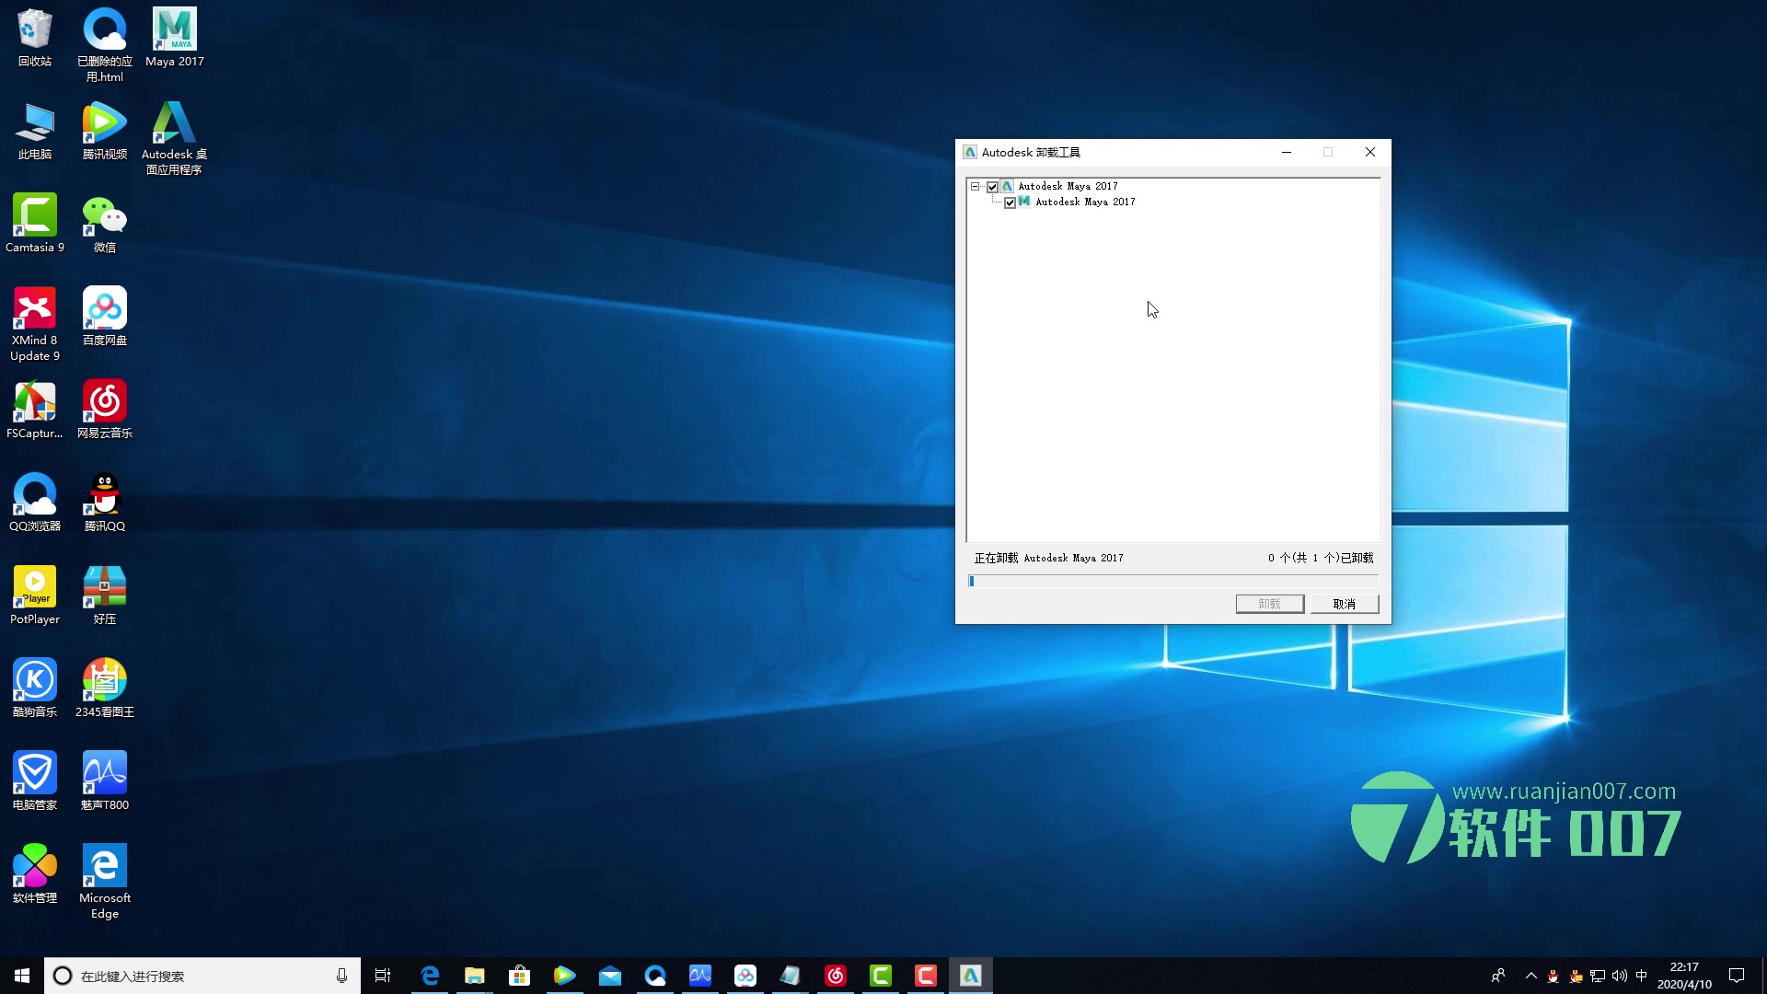1767x994 pixels.
Task: Open the 微信 (WeChat) desktop icon
Action: [x=105, y=224]
